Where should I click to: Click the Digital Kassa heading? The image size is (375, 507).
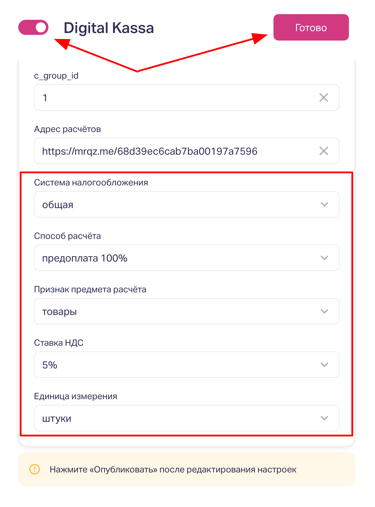tap(109, 28)
